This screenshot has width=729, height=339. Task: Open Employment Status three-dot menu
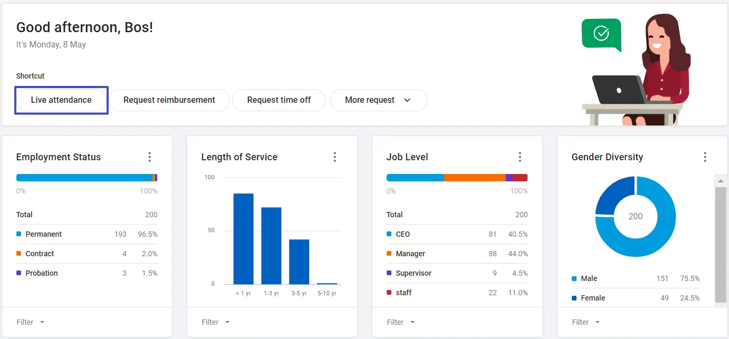point(150,157)
